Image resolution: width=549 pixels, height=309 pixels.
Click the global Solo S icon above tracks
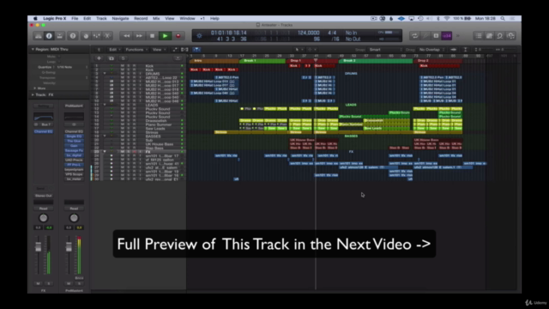[x=123, y=58]
